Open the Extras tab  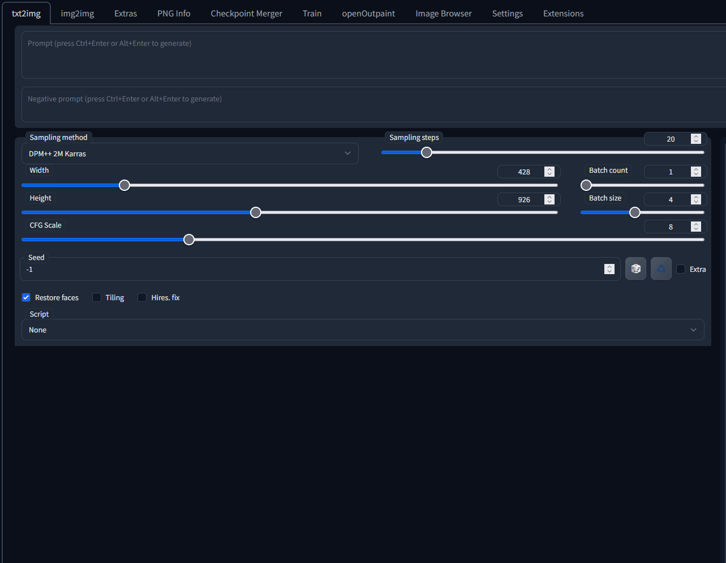[x=126, y=14]
